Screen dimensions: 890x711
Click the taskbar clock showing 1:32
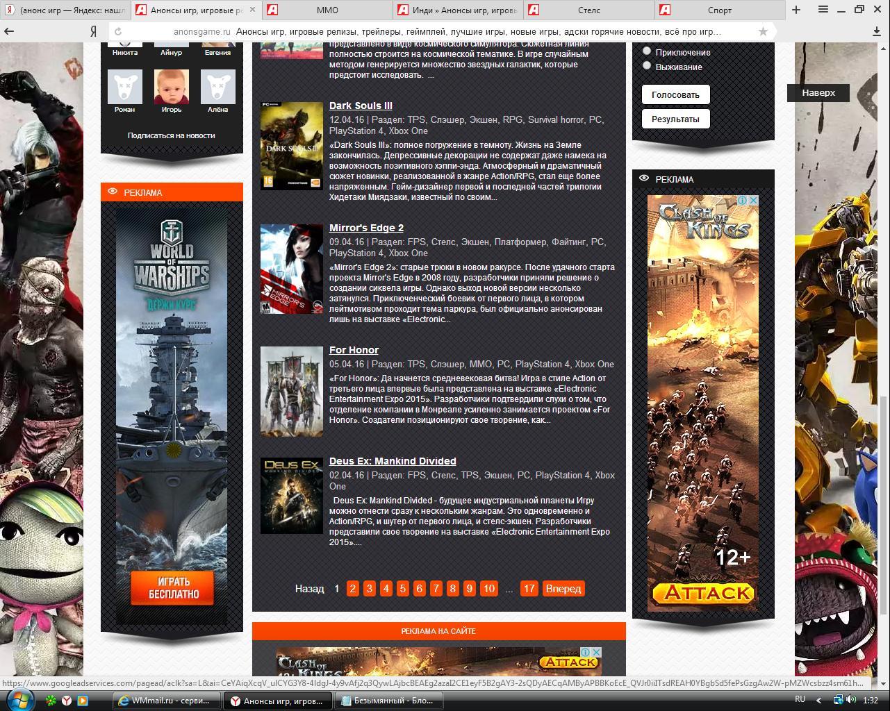(x=870, y=701)
